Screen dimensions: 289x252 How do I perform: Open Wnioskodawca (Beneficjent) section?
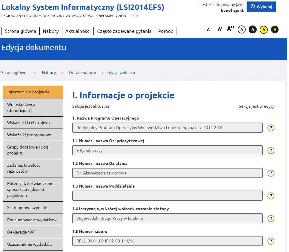tap(33, 107)
